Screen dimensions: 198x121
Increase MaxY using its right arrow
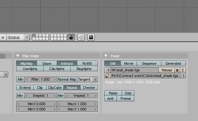pos(95,109)
